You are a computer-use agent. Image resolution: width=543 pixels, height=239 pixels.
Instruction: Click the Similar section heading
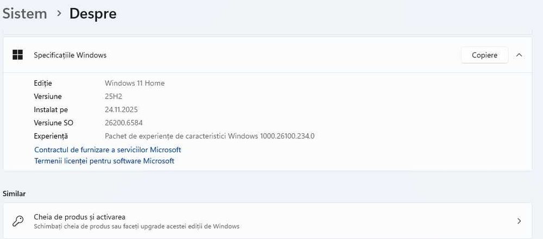click(14, 193)
